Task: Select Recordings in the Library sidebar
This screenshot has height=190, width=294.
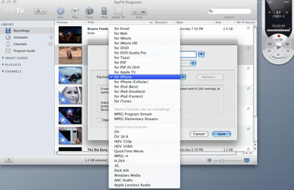Action: pos(21,30)
